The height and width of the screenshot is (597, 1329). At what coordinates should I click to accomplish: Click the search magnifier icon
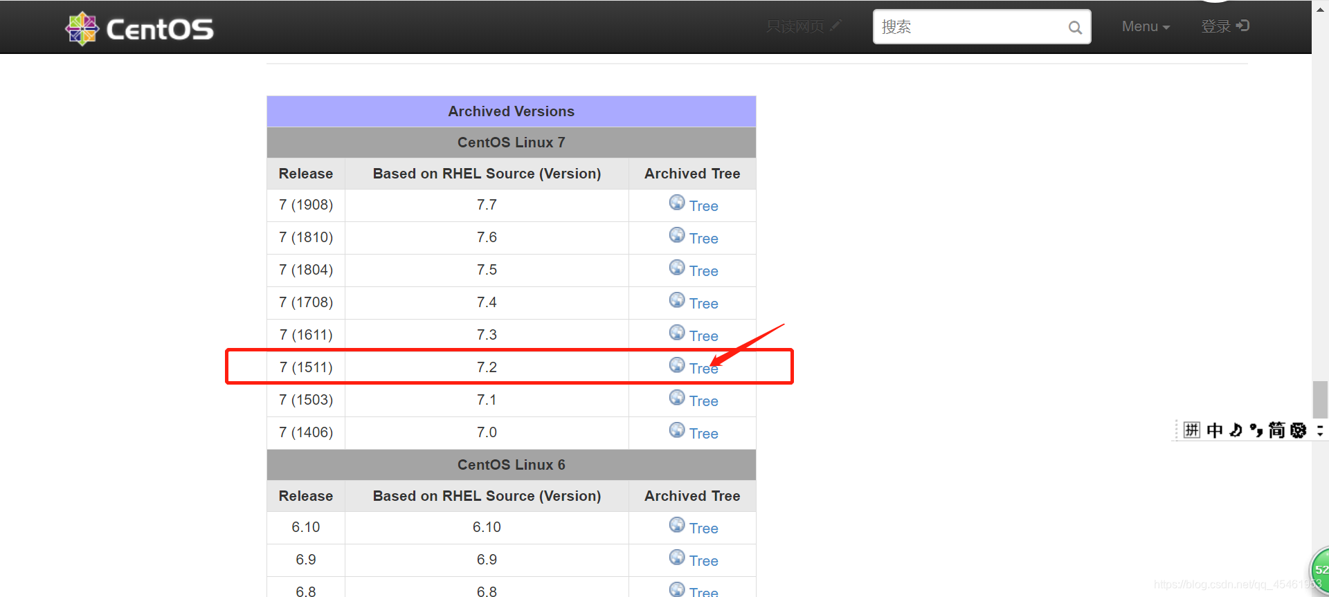point(1075,27)
